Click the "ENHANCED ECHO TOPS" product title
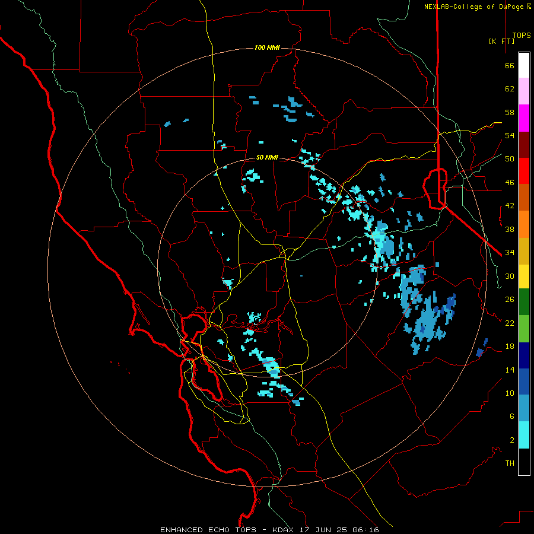This screenshot has height=534, width=534. coord(208,530)
